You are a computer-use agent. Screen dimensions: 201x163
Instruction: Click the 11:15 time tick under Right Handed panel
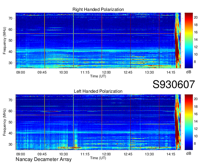pyautogui.click(x=85, y=72)
